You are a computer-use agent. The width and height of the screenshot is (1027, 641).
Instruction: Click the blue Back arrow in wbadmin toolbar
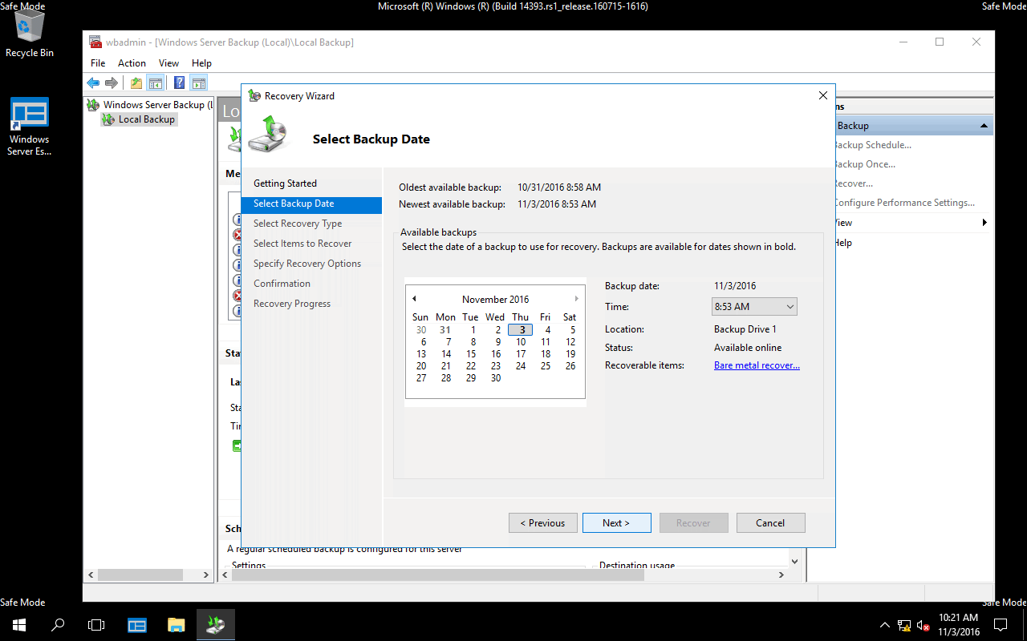pos(93,83)
